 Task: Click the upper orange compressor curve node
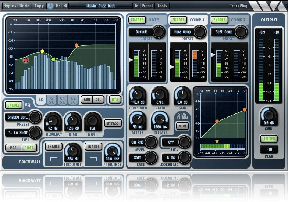[x=245, y=110]
